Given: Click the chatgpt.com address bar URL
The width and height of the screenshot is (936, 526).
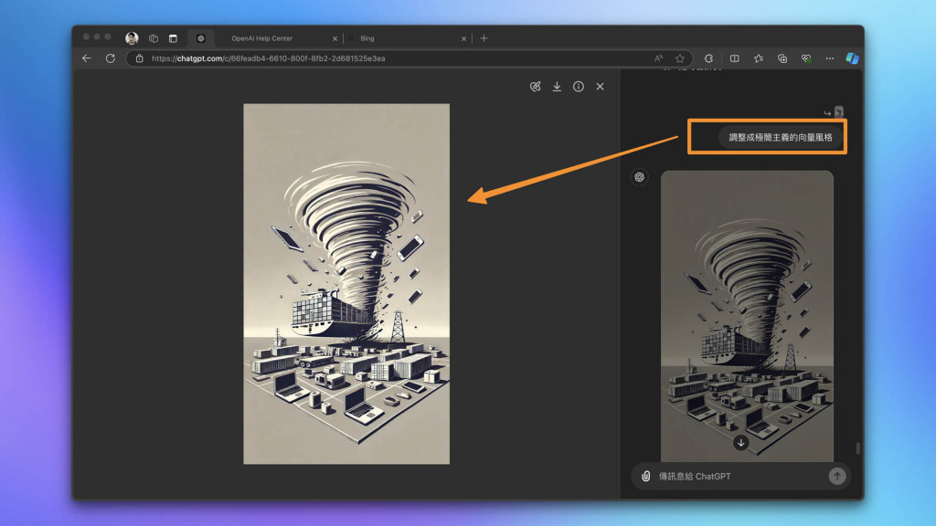Looking at the screenshot, I should click(x=269, y=58).
